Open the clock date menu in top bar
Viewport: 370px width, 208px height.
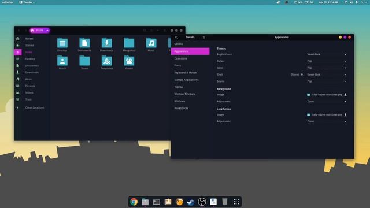(x=328, y=2)
